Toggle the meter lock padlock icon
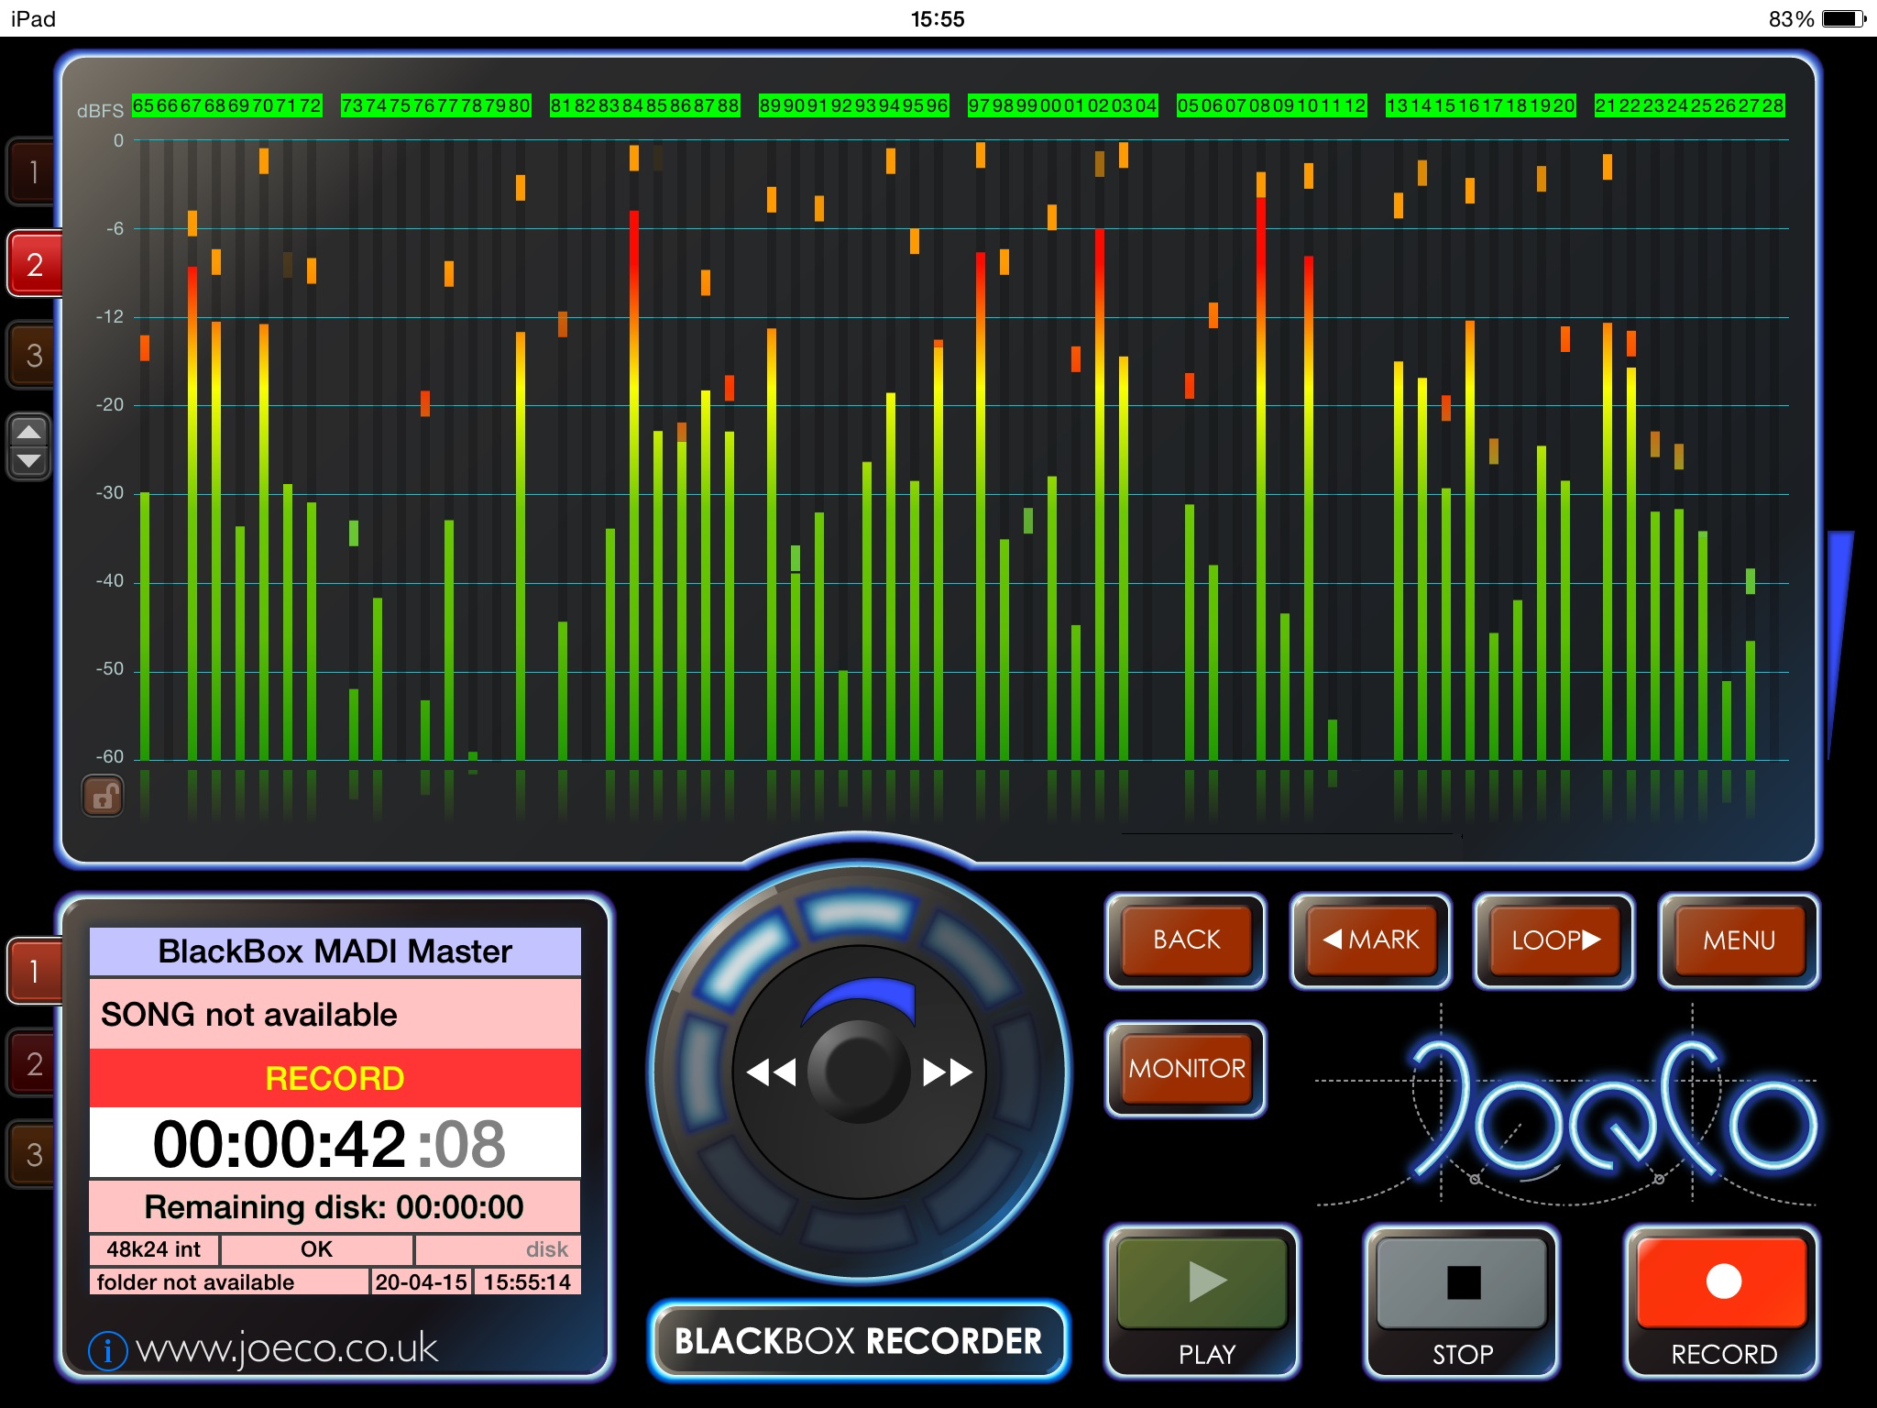 pos(104,795)
